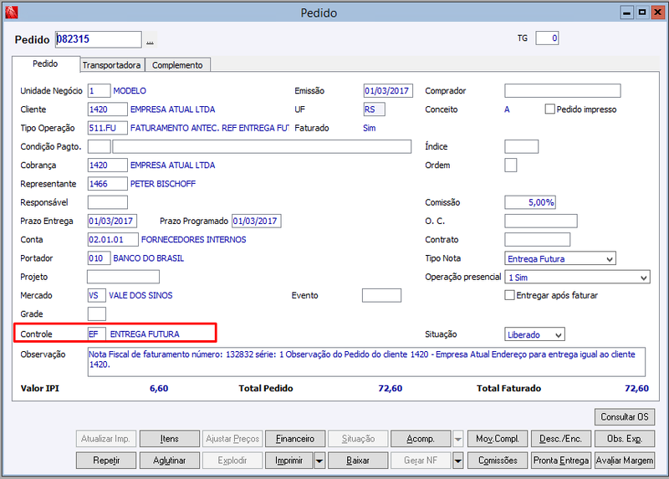The height and width of the screenshot is (479, 669).
Task: Click the Observação text area
Action: (366, 362)
